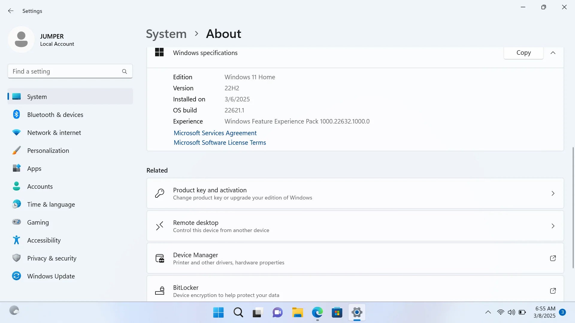Open Product key and activation page
This screenshot has height=323, width=575.
coord(355,194)
